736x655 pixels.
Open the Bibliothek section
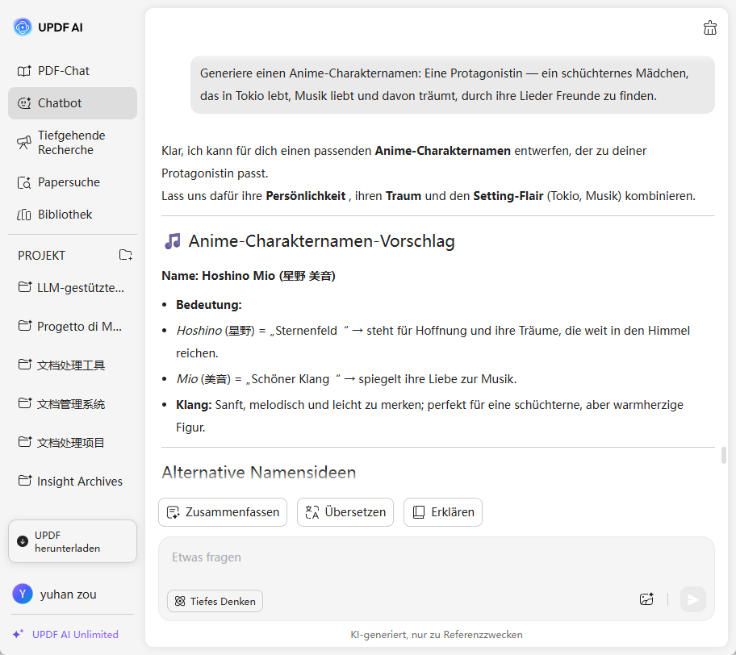(73, 215)
